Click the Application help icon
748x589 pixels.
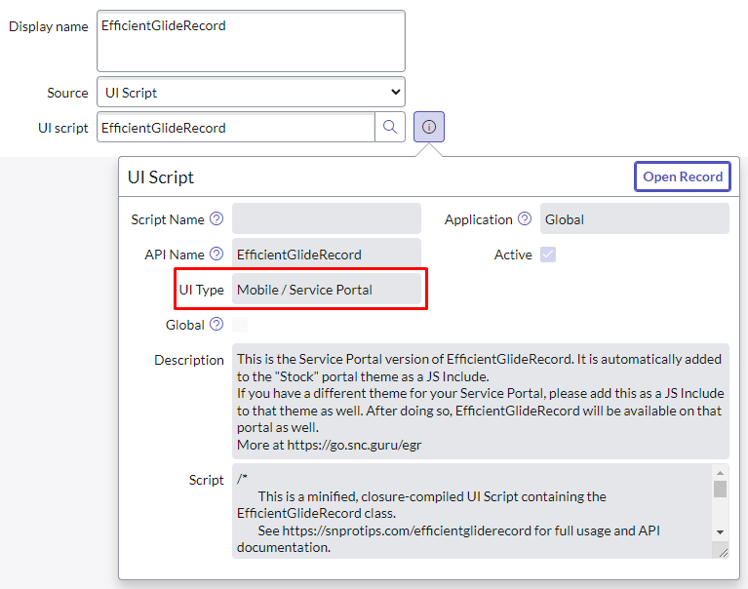coord(525,219)
